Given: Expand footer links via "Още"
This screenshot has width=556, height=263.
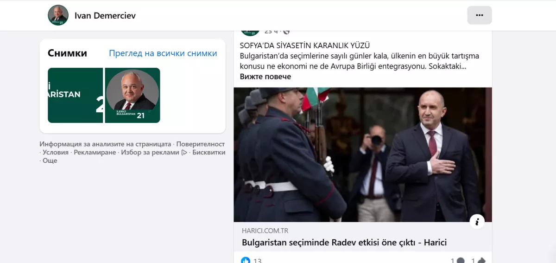Looking at the screenshot, I should click(x=50, y=160).
